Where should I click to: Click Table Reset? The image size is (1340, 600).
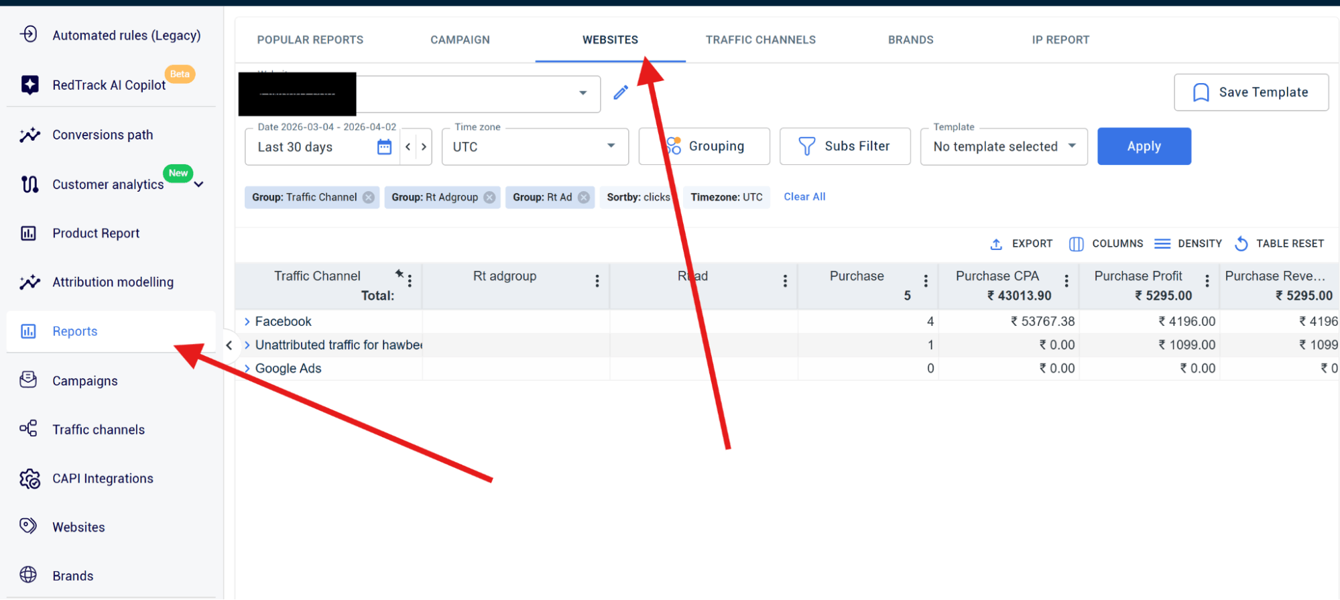pyautogui.click(x=1279, y=244)
